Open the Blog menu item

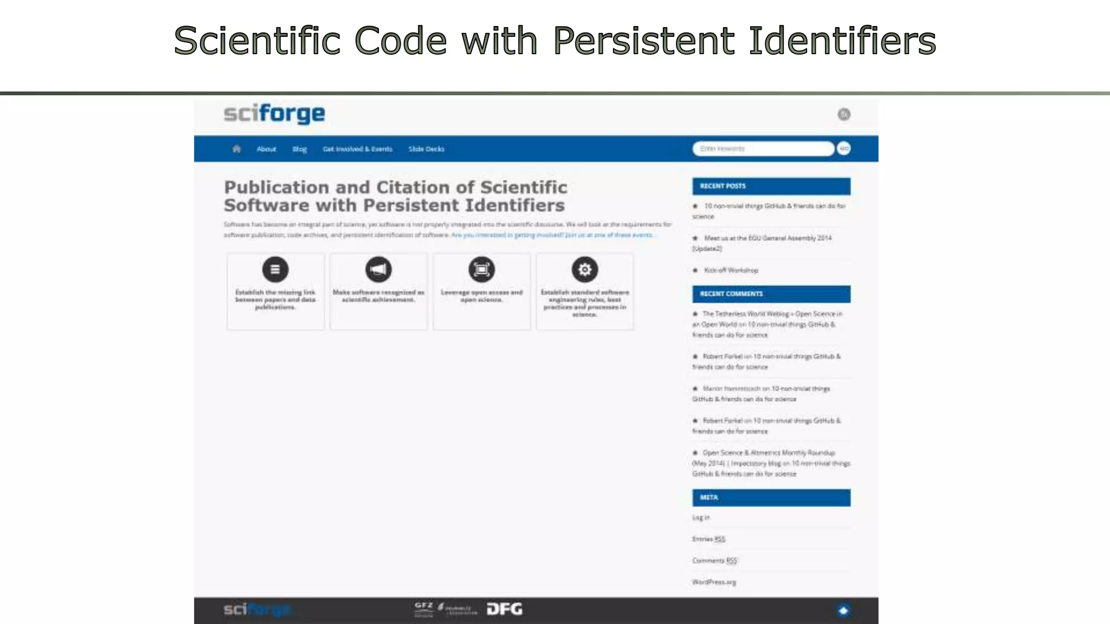coord(299,149)
